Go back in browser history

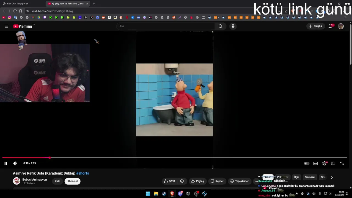[4, 11]
